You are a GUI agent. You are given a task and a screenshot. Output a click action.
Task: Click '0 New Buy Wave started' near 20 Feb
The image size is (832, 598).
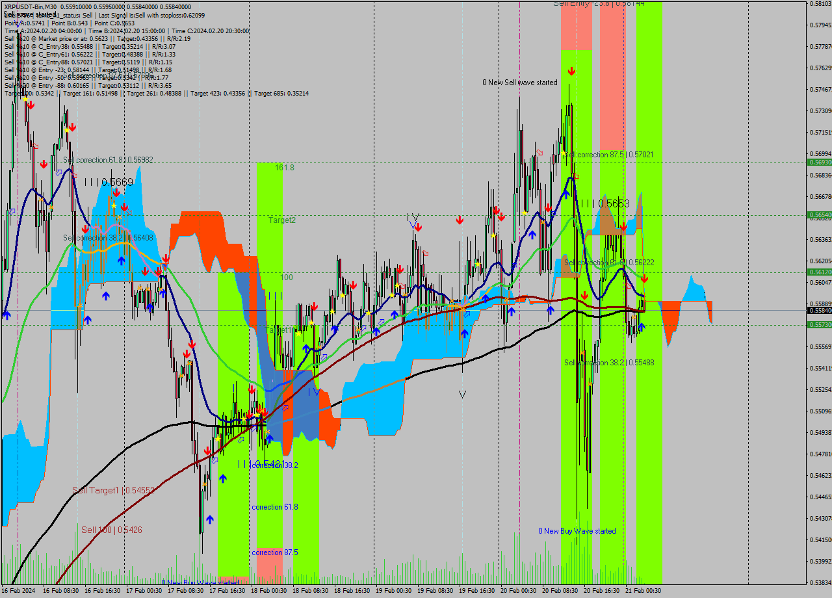coord(577,531)
